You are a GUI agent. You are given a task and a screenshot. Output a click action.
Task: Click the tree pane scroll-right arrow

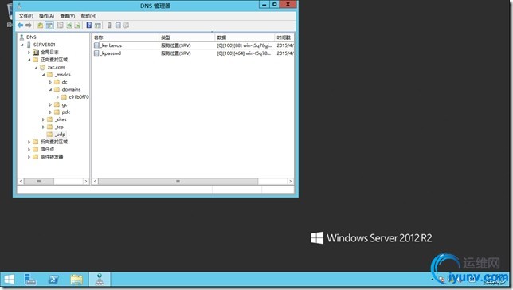coord(86,182)
